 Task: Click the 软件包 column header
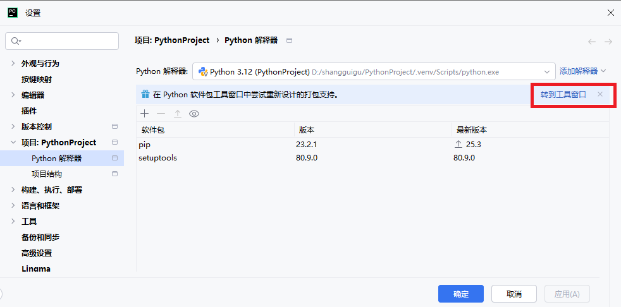pos(215,129)
